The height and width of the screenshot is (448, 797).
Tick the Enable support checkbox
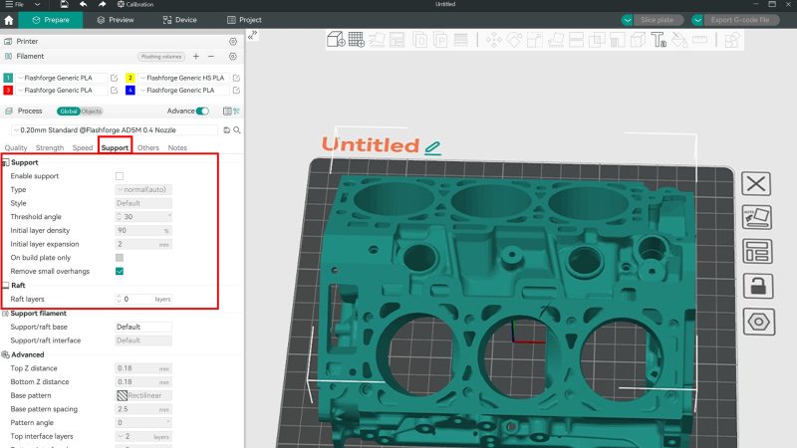[120, 176]
